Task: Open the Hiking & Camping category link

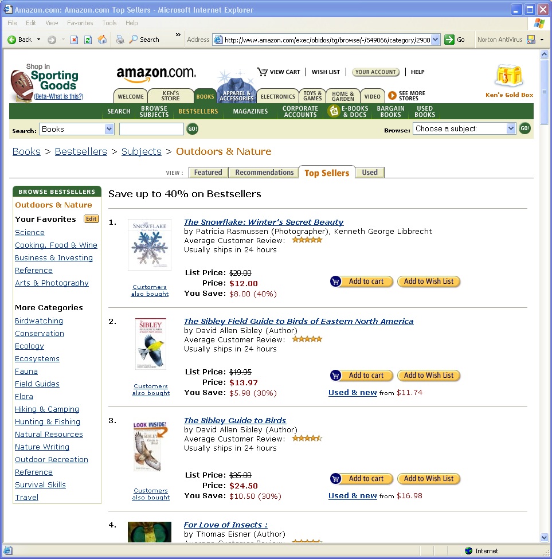Action: (47, 409)
